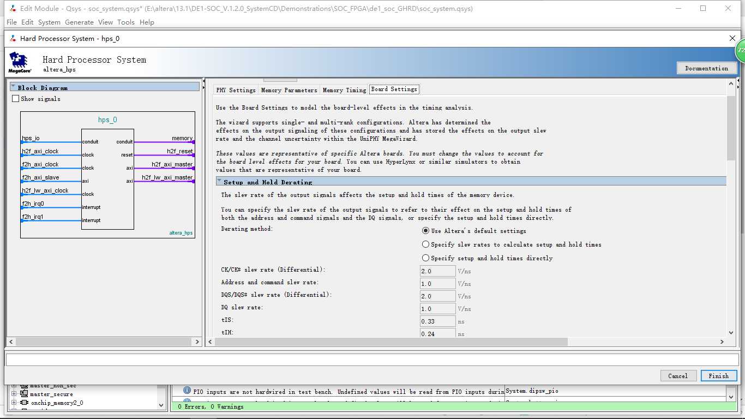Click the altera_hps label inside block diagram
The height and width of the screenshot is (419, 745).
click(181, 233)
